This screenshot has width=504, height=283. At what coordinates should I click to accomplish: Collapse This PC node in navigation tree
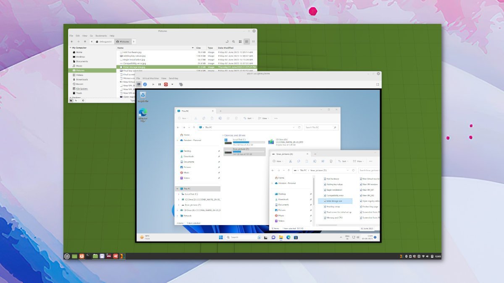click(x=177, y=189)
